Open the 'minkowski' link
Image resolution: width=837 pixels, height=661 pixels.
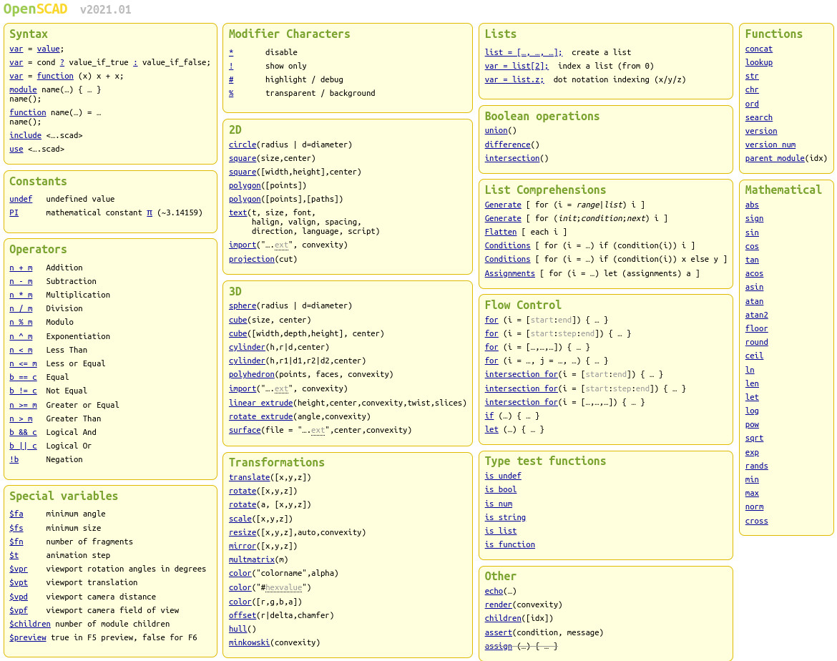(249, 643)
